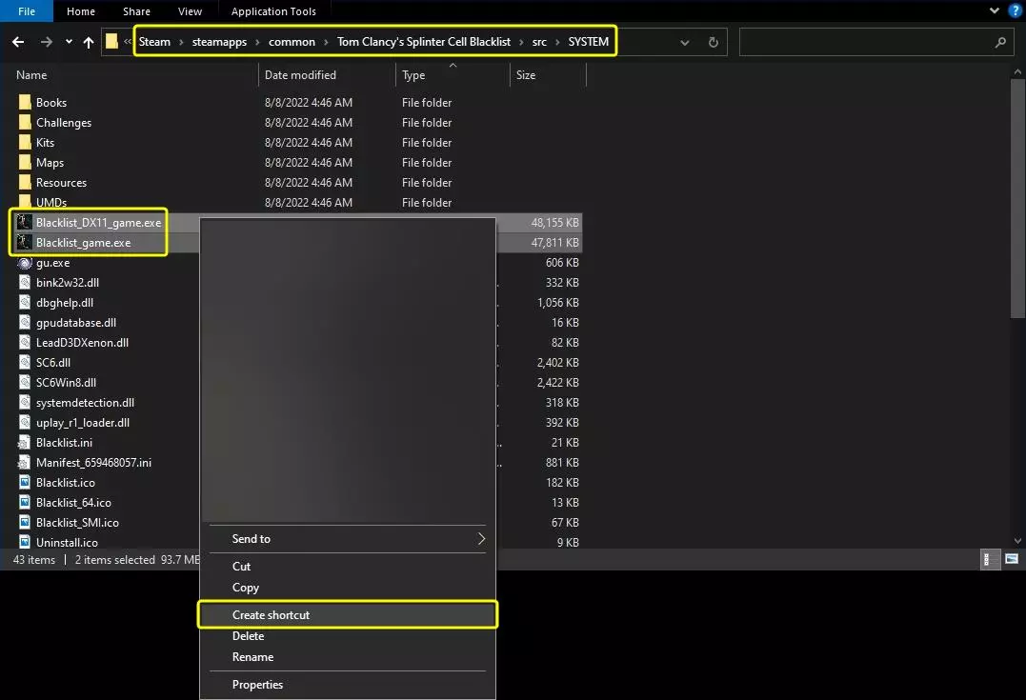Select common in the breadcrumb path
This screenshot has height=700, width=1026.
click(x=292, y=42)
